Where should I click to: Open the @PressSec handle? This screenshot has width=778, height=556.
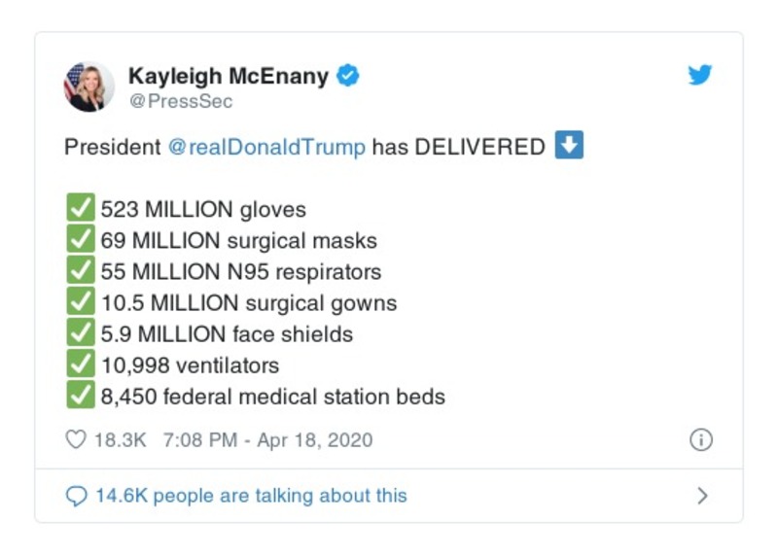click(181, 101)
